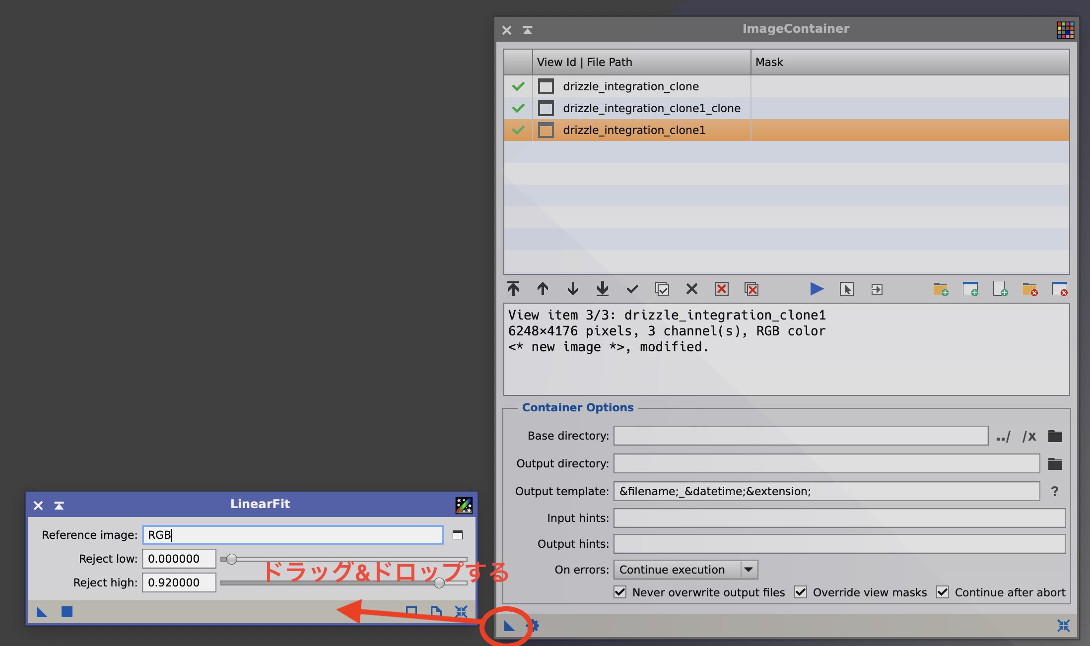The width and height of the screenshot is (1090, 646).
Task: Select drizzle_integration_clone1_clone row
Action: (x=651, y=108)
